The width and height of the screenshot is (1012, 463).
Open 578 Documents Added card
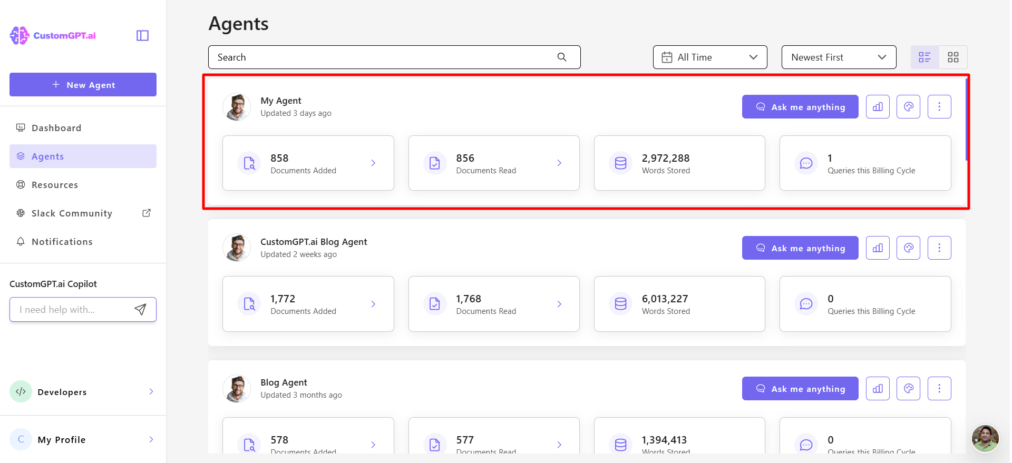[x=308, y=436]
